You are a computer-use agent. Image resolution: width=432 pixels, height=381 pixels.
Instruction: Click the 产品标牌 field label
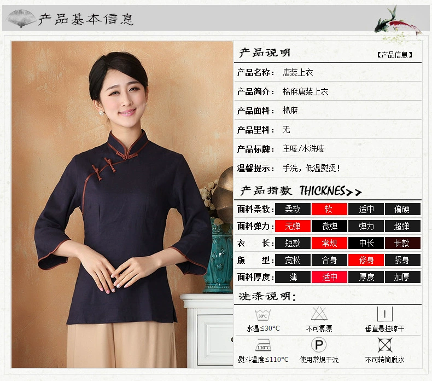255,149
